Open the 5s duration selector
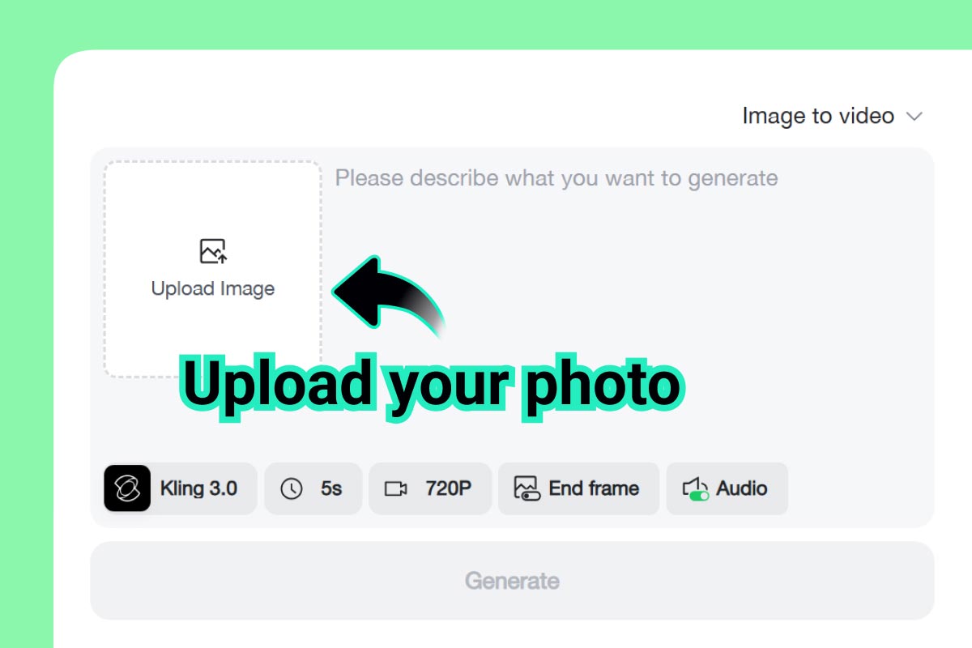972x648 pixels. pyautogui.click(x=313, y=488)
